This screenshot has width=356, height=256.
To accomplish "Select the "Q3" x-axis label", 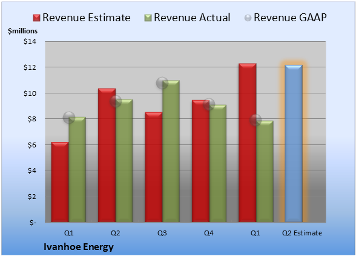I will click(x=162, y=233).
